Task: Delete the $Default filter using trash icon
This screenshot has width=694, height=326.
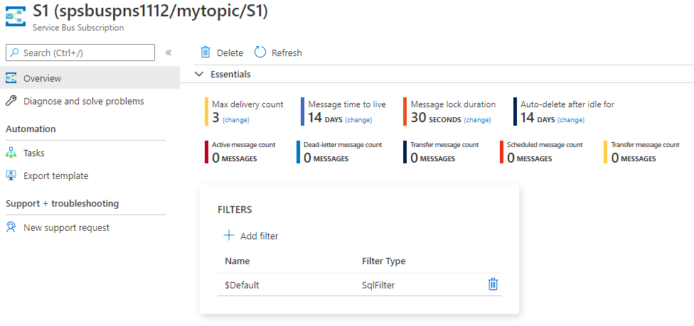Action: (493, 284)
